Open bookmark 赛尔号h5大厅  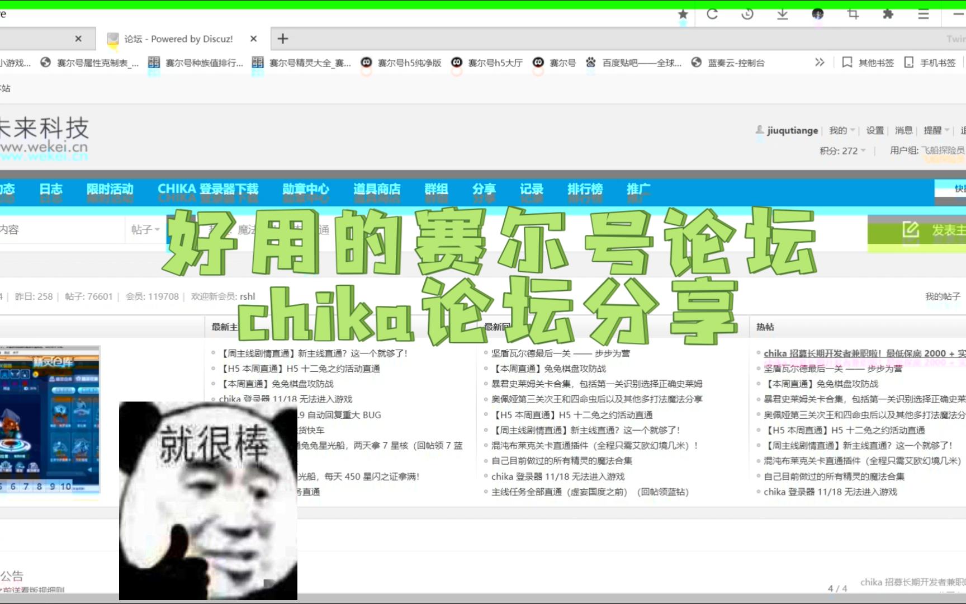tap(487, 63)
